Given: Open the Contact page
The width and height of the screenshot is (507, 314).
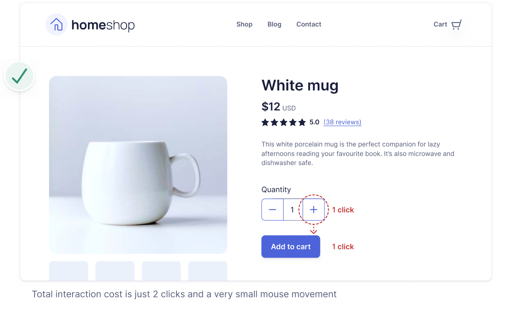Looking at the screenshot, I should click(x=309, y=24).
